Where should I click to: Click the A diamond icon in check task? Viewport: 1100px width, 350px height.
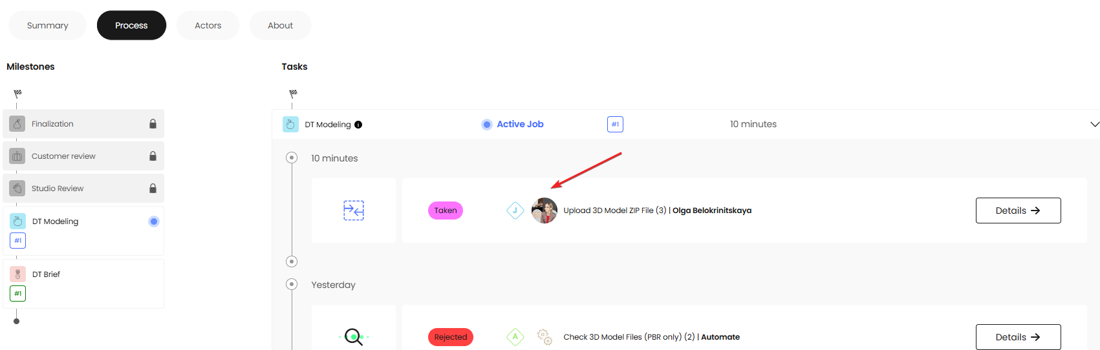(x=515, y=336)
